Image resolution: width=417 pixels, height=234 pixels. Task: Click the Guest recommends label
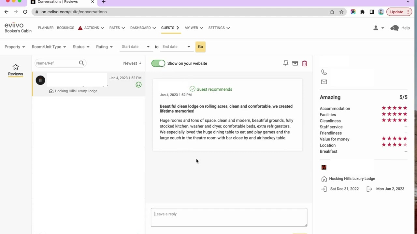point(214,89)
